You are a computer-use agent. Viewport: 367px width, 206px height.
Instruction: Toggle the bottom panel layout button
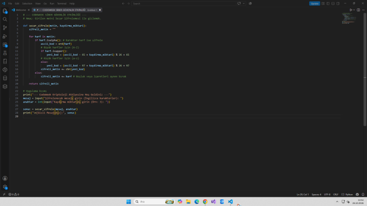[x=333, y=4]
